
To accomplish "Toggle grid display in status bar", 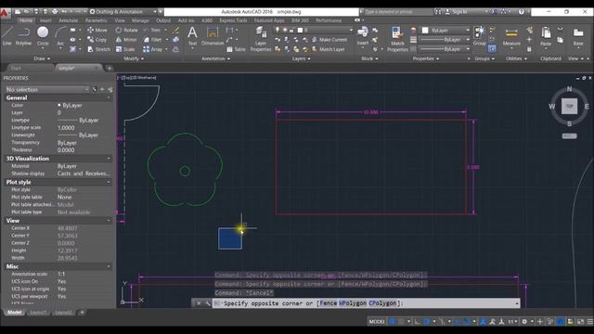I will tap(392, 322).
